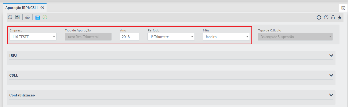This screenshot has width=348, height=107.
Task: Expand the CSLL section chevron
Action: [x=331, y=75]
